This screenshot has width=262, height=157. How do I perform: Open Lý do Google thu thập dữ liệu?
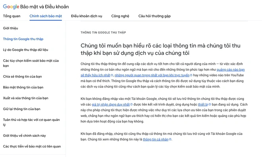(25, 50)
